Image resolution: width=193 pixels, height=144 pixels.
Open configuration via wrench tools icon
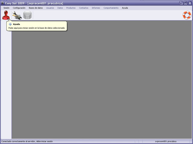coord(17,15)
